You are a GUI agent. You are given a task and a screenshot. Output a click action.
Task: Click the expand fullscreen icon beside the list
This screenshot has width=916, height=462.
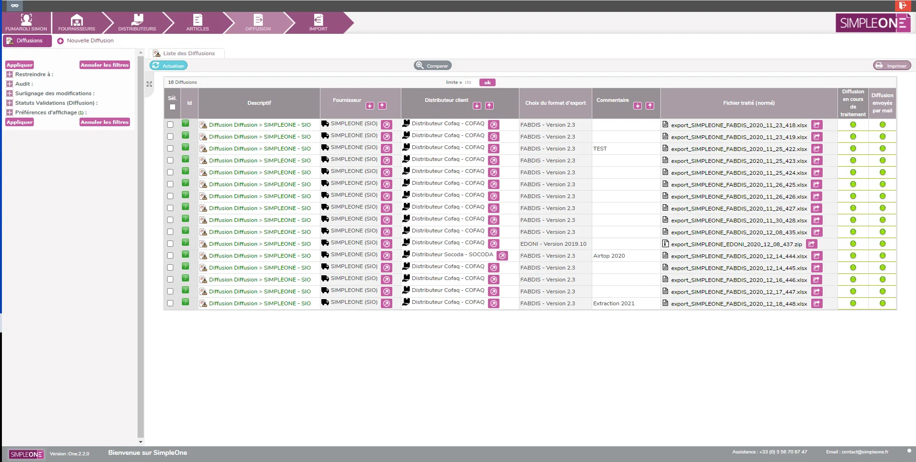pyautogui.click(x=149, y=84)
